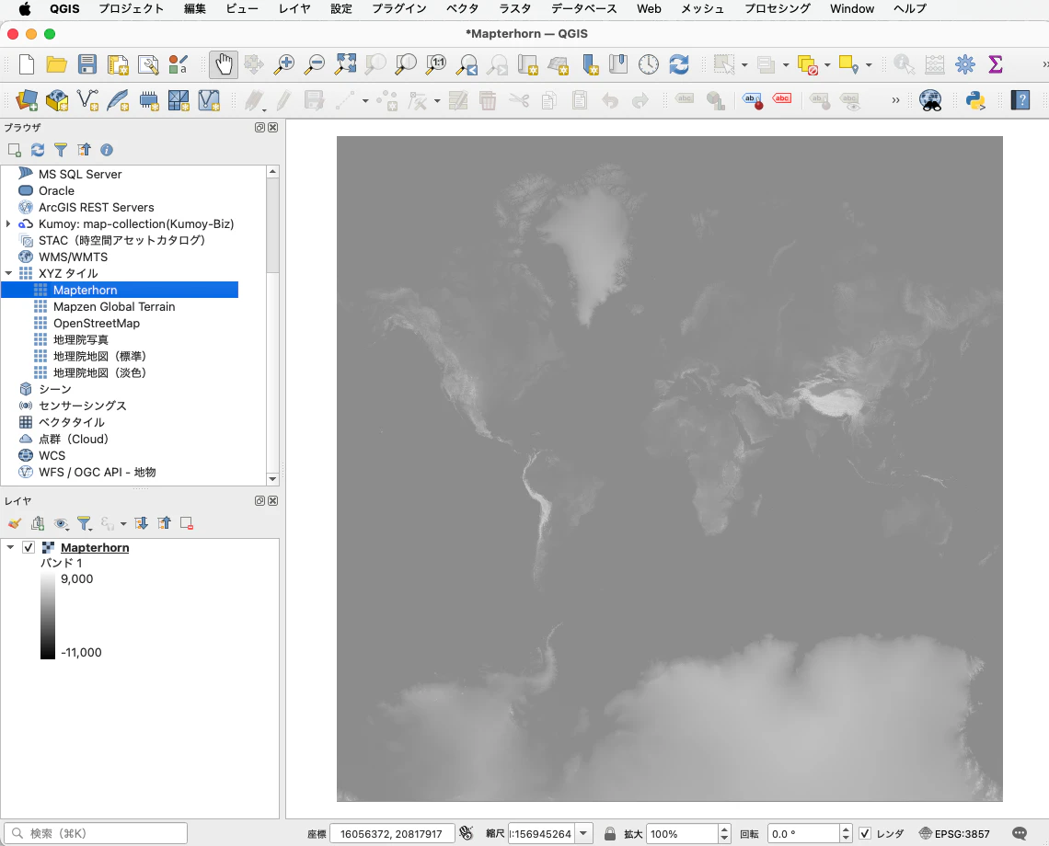The image size is (1049, 846).
Task: Open the QuickMapServices globe plugin icon
Action: coord(930,101)
